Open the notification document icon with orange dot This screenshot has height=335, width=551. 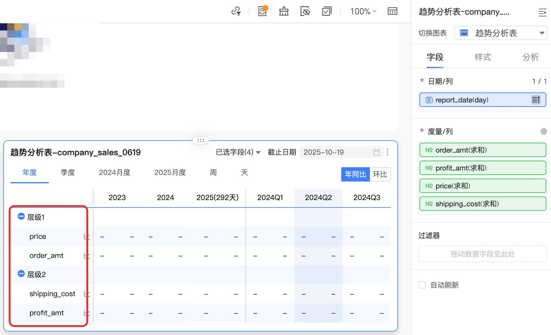pos(262,11)
